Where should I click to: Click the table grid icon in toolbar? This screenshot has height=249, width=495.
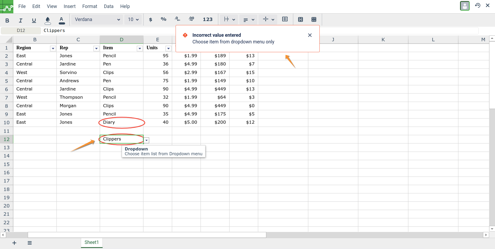click(x=314, y=19)
